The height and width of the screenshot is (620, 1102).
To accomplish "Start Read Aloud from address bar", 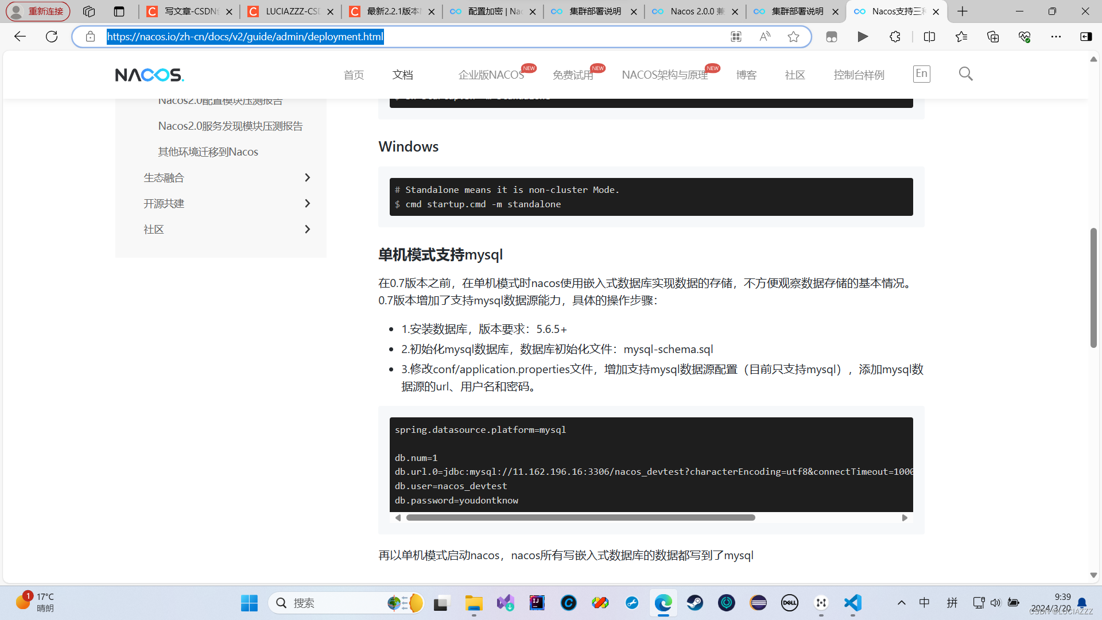I will [x=765, y=37].
